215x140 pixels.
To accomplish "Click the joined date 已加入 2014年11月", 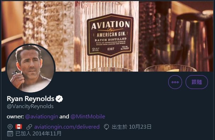I will coord(38,133).
